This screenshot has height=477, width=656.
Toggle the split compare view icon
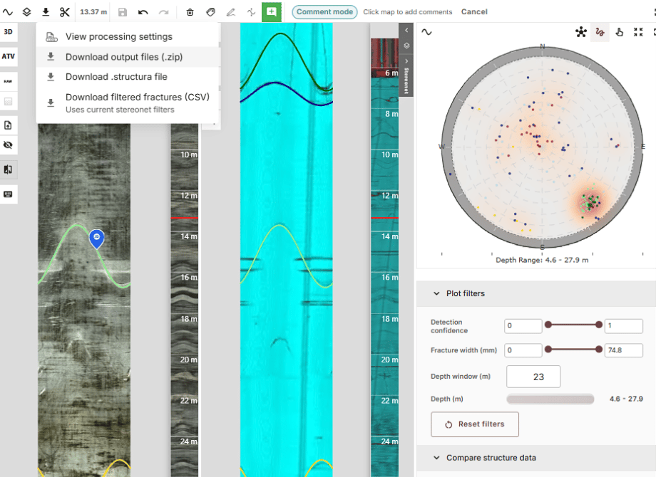(x=8, y=169)
